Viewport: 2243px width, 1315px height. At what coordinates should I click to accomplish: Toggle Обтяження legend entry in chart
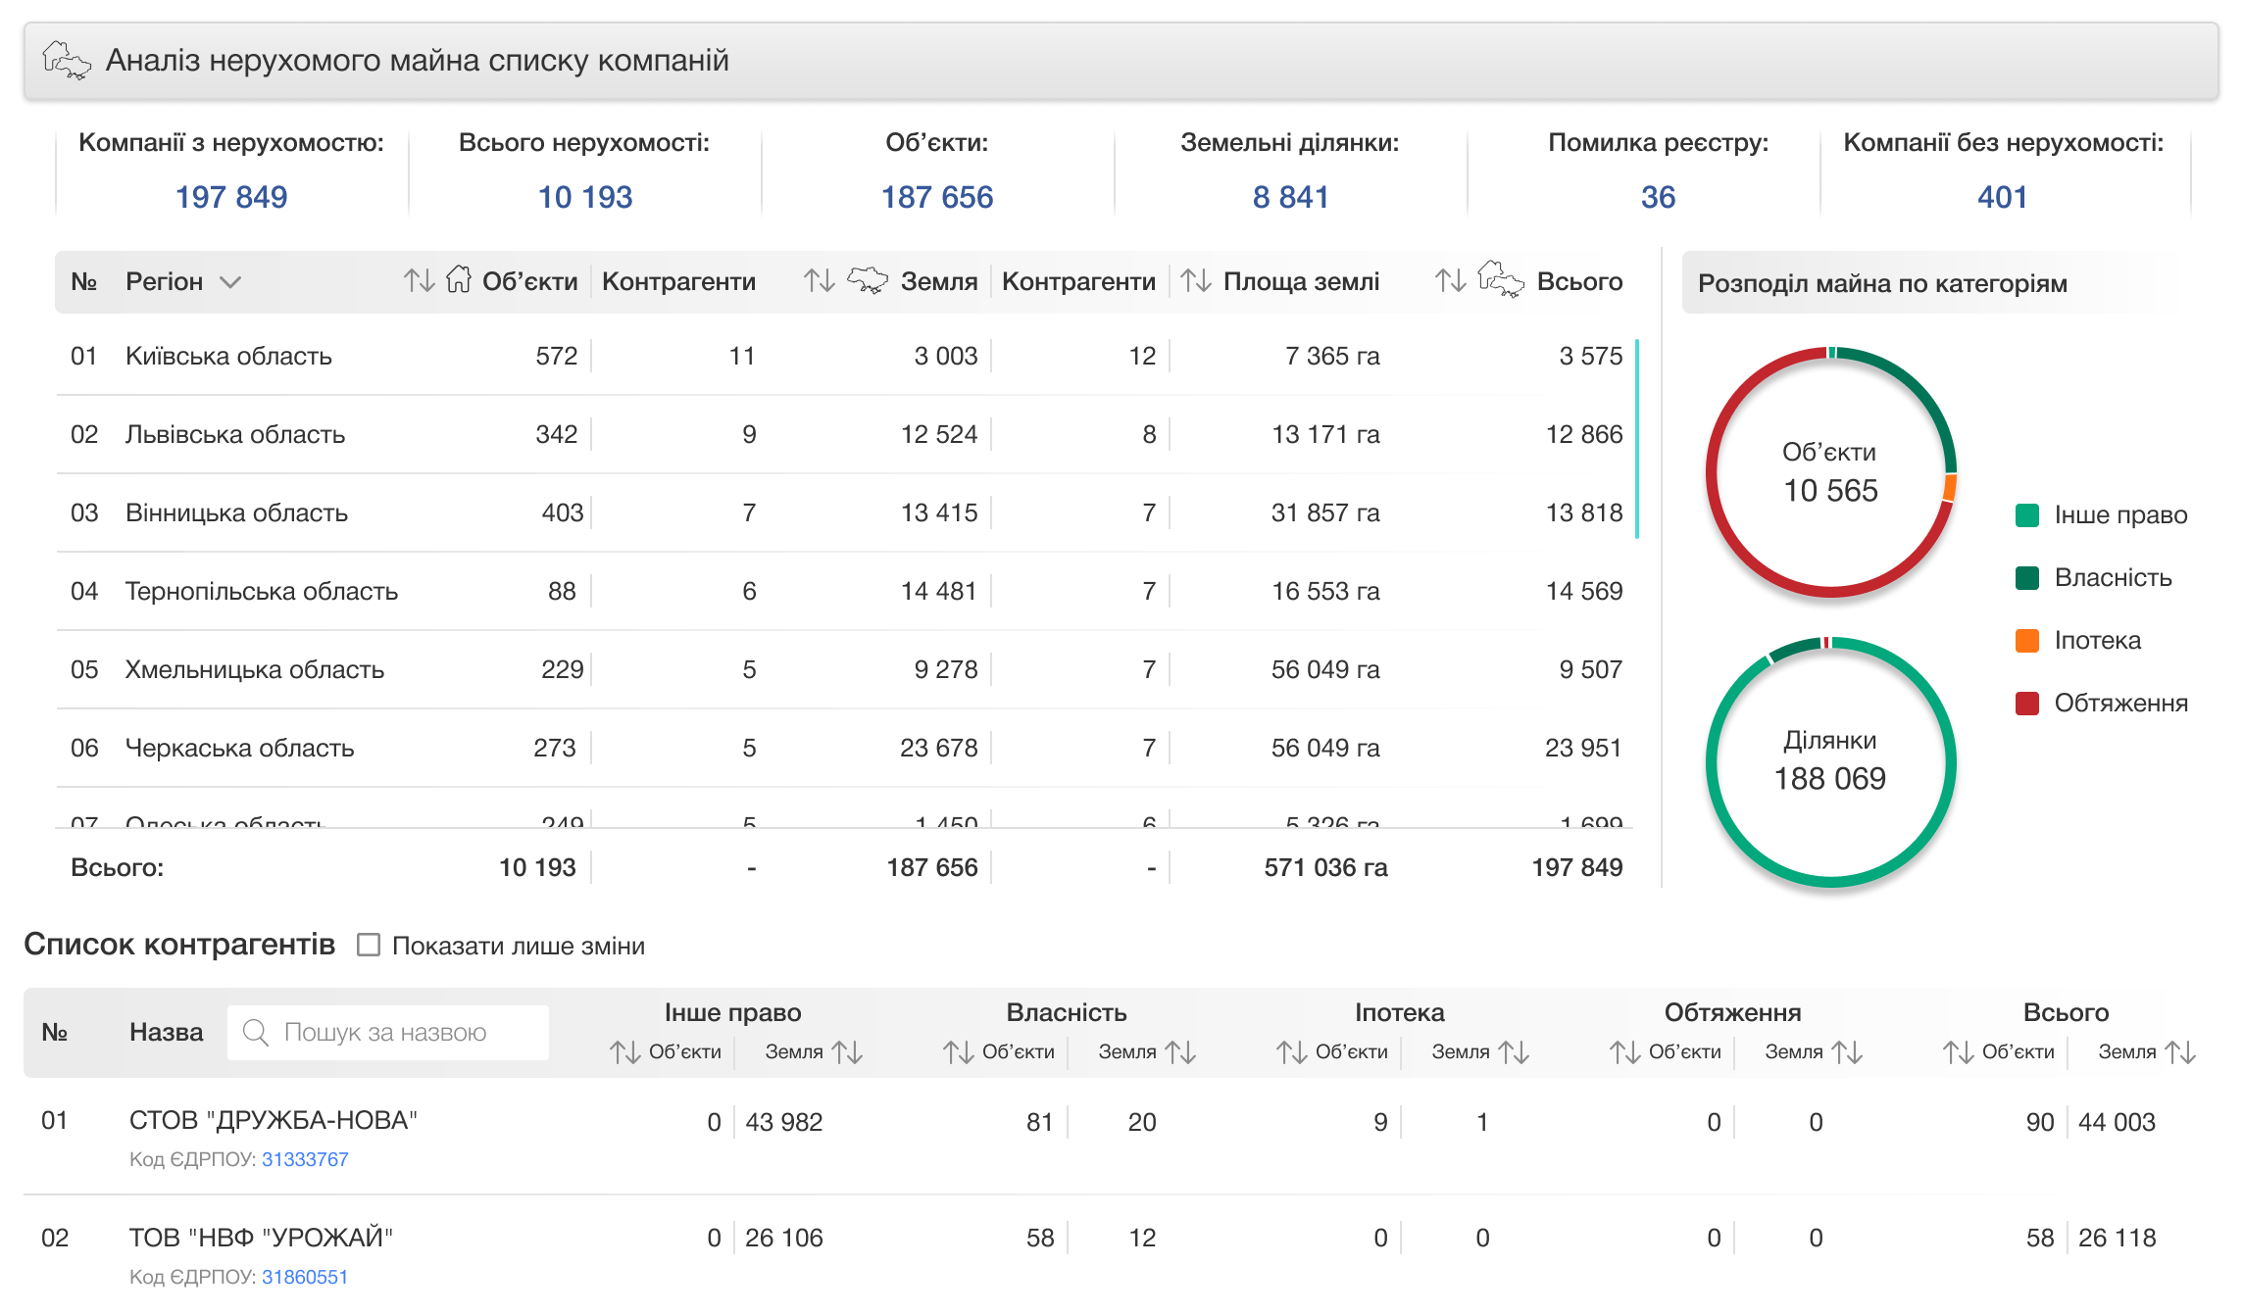pos(2119,704)
